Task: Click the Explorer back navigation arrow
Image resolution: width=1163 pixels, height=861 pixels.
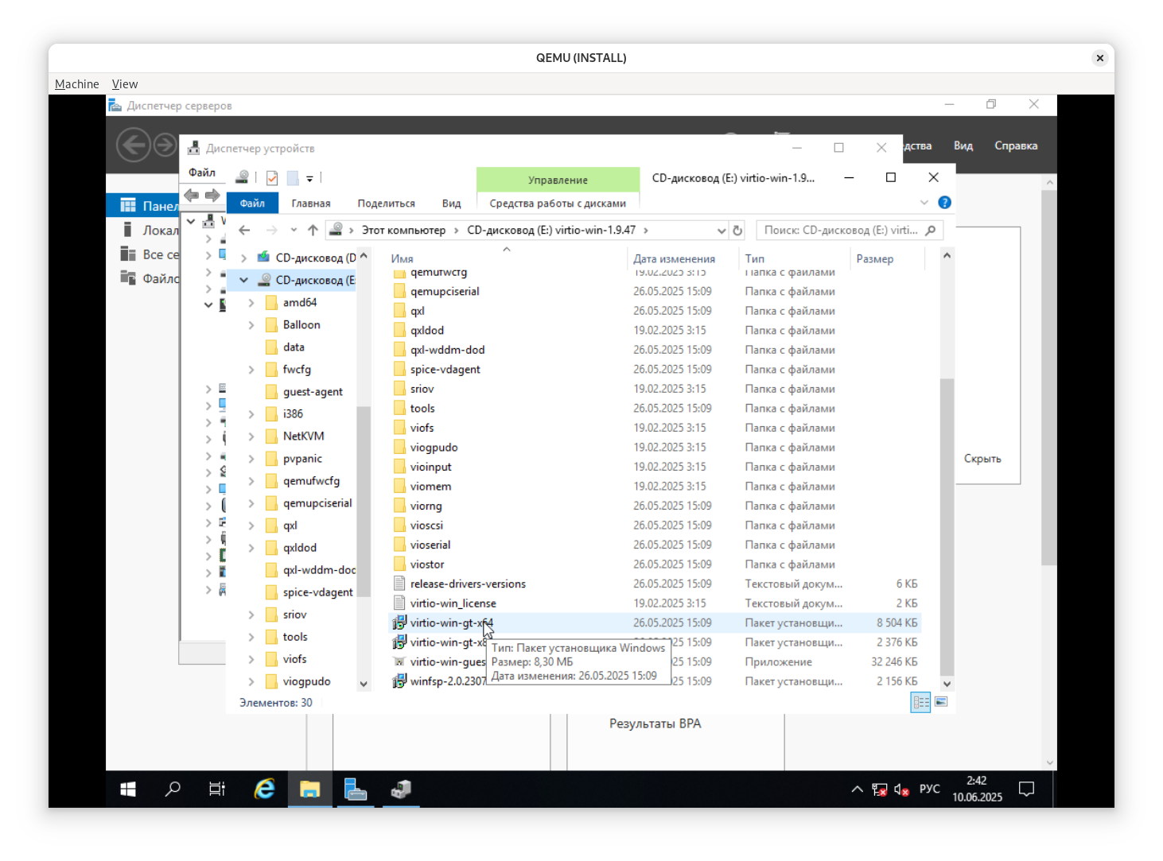Action: pos(245,231)
